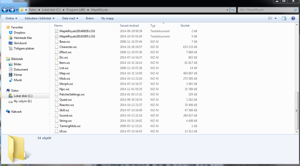The width and height of the screenshot is (300, 166).
Task: Select the Effect.wz file
Action: pos(66,52)
